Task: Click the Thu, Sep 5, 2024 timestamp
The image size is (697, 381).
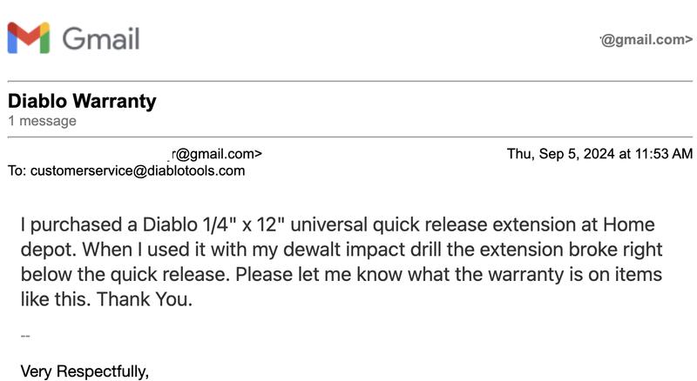Action: tap(599, 154)
